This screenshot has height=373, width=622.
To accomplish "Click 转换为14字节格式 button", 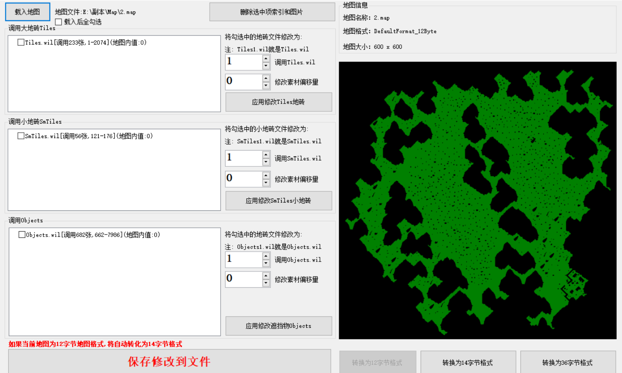I will click(x=468, y=362).
